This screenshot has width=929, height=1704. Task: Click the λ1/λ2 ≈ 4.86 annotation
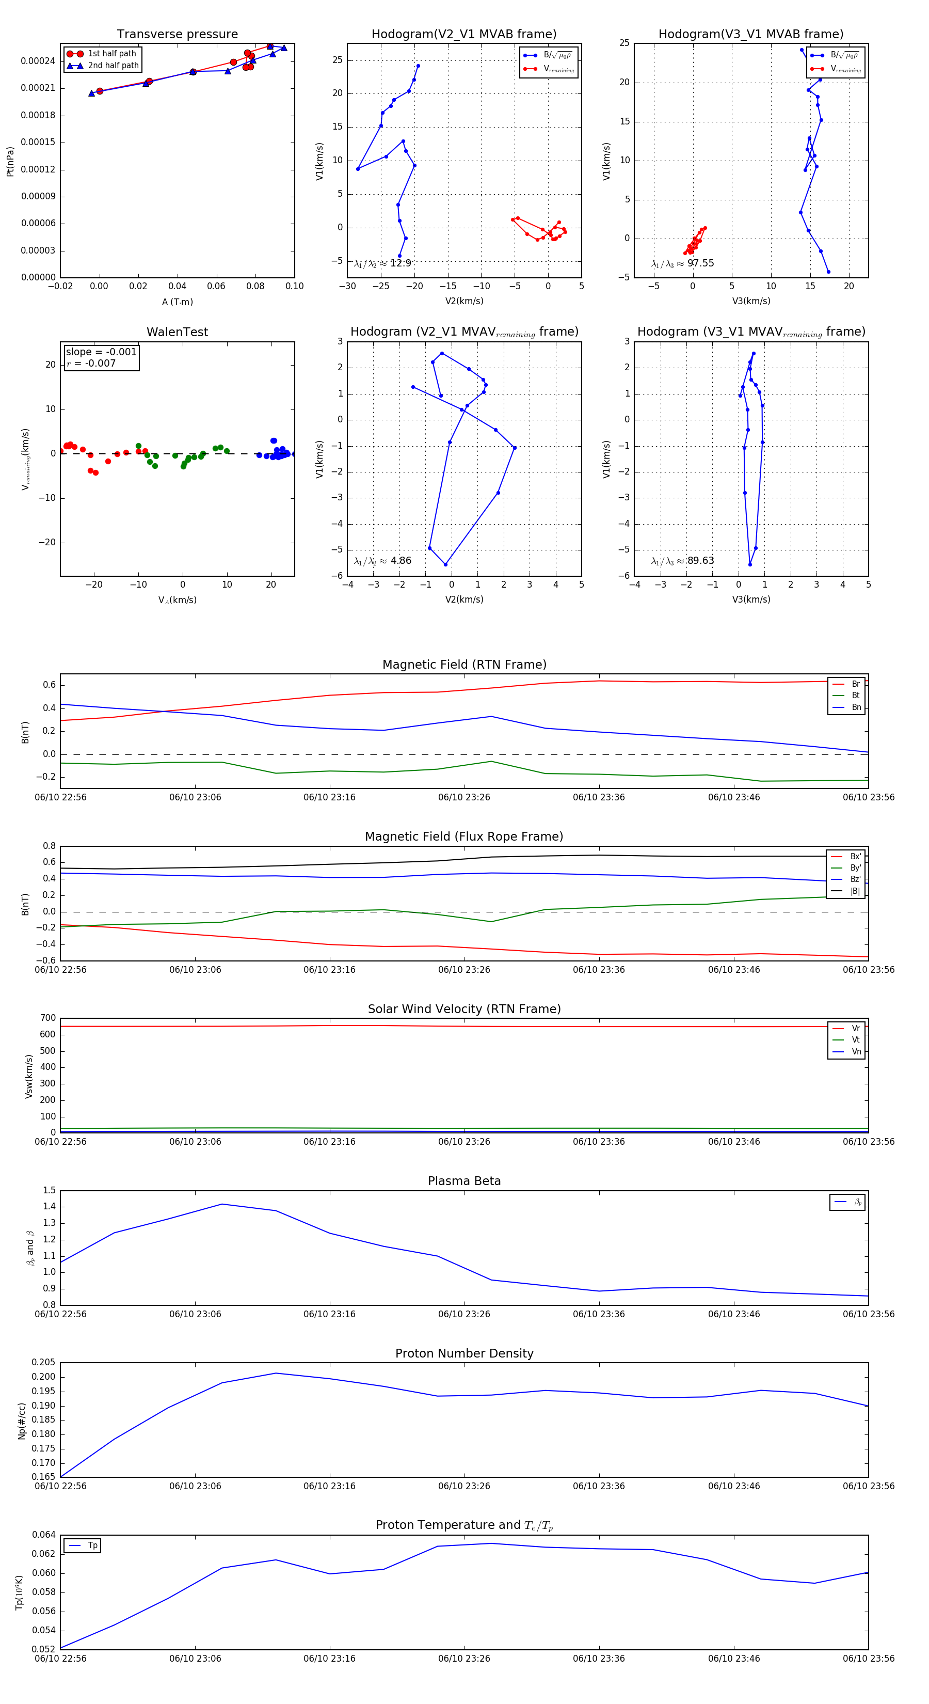[x=383, y=561]
